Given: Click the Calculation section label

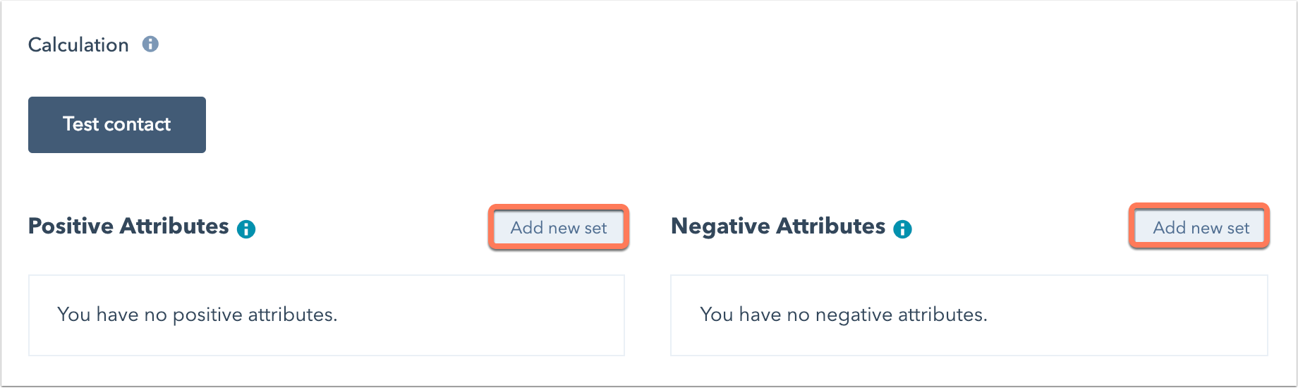Looking at the screenshot, I should (78, 45).
